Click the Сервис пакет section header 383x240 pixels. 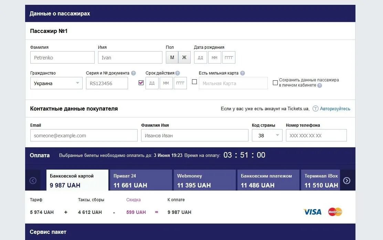click(190, 232)
